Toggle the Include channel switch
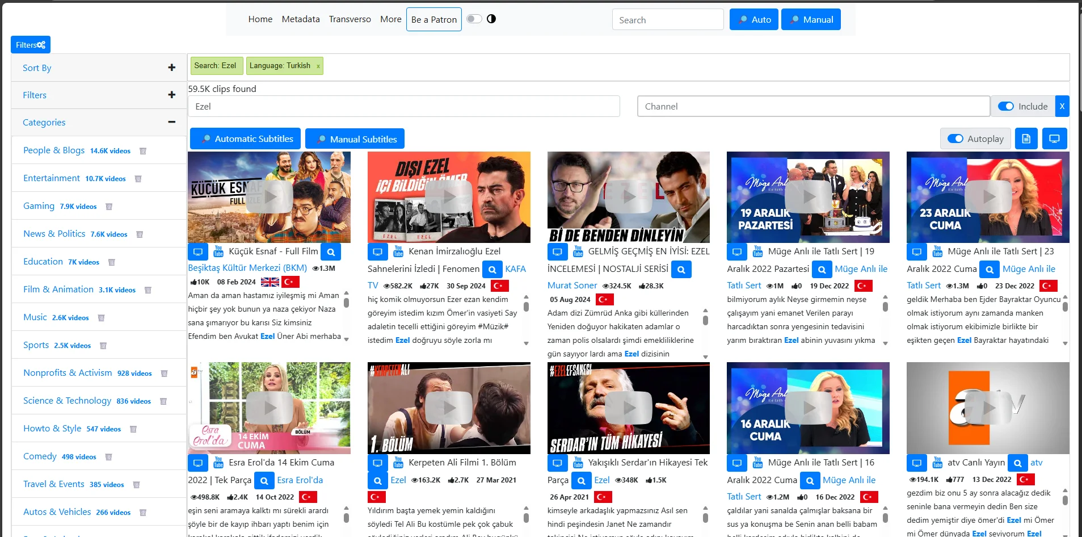1082x537 pixels. coord(1006,106)
